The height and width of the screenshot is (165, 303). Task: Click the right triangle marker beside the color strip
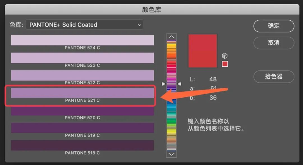(x=179, y=84)
